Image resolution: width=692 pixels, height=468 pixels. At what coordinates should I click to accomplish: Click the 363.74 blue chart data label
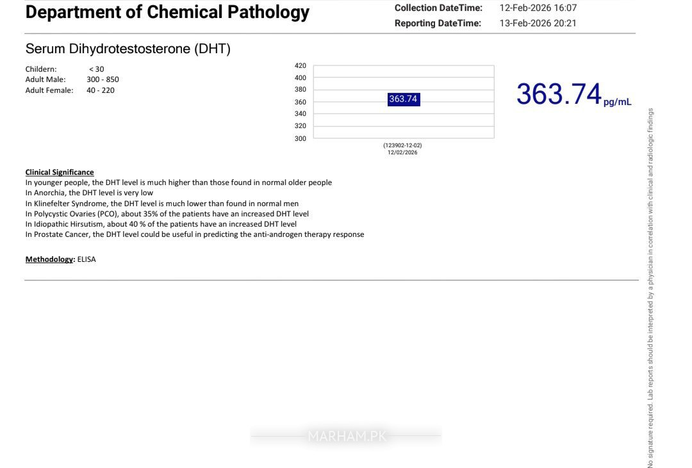404,99
